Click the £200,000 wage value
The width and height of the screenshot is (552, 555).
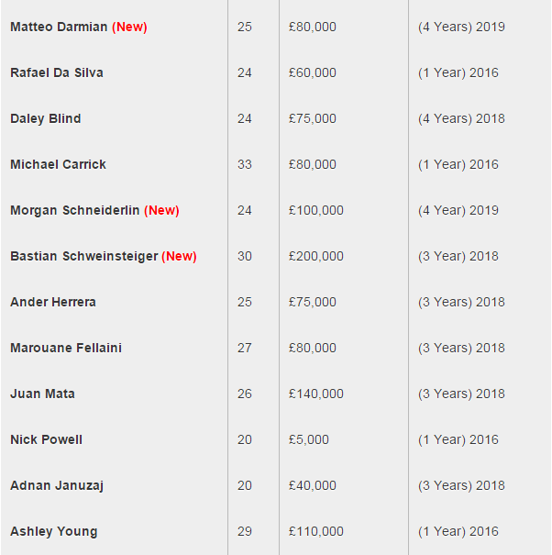click(x=316, y=256)
